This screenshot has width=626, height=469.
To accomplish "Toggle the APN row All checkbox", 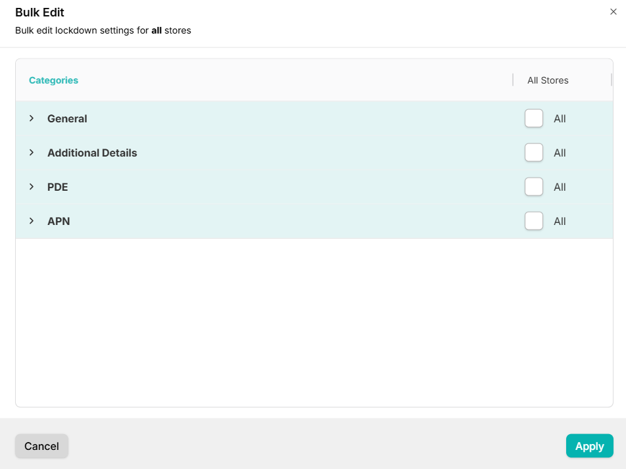I will tap(533, 221).
